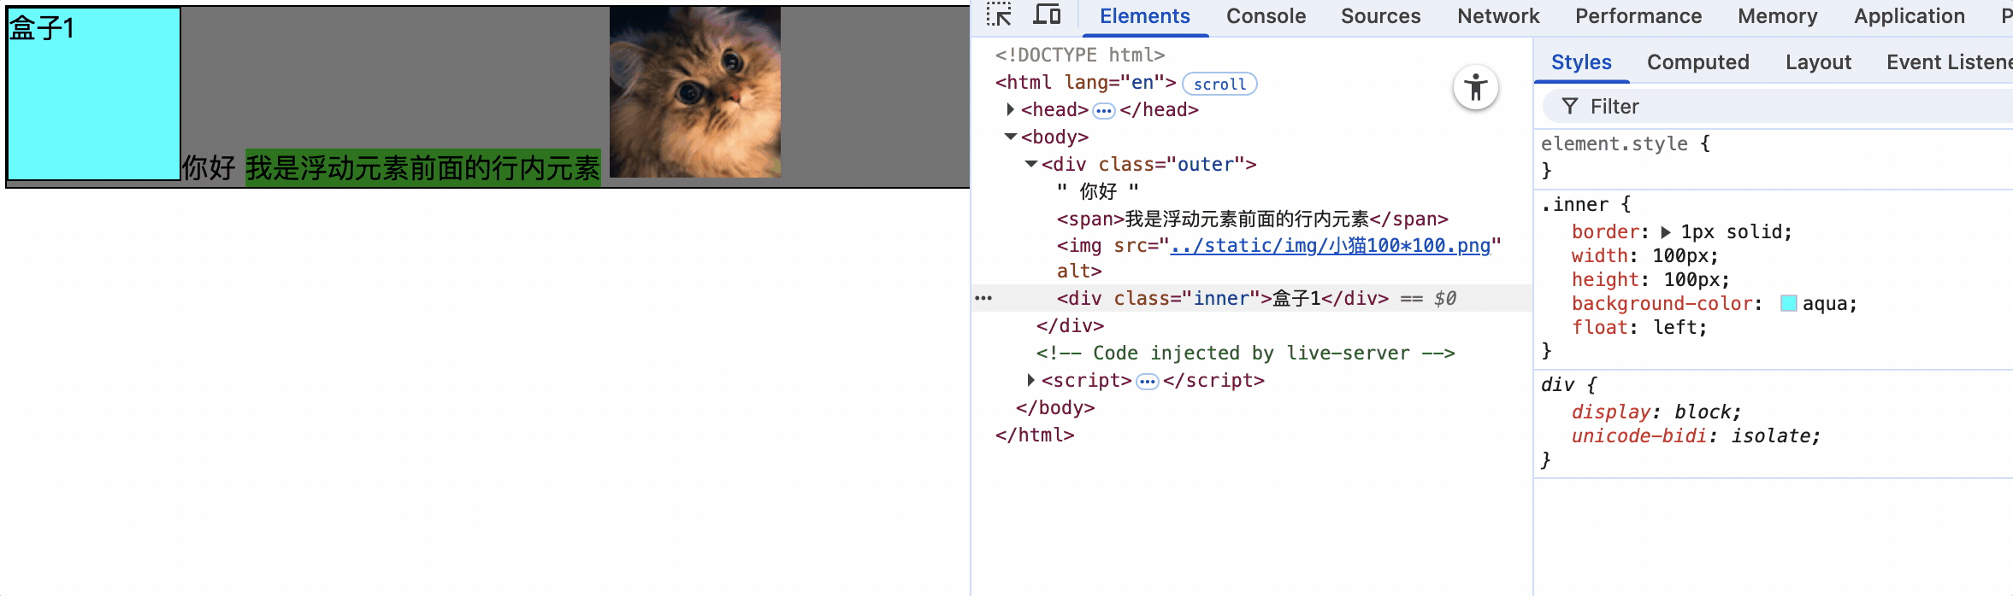Screen dimensions: 2013x596
Task: Open the Event Listeners pane tab
Action: pos(1949,62)
